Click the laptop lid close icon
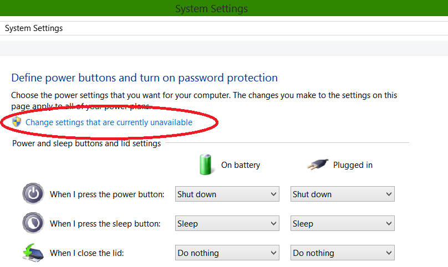 tap(33, 253)
